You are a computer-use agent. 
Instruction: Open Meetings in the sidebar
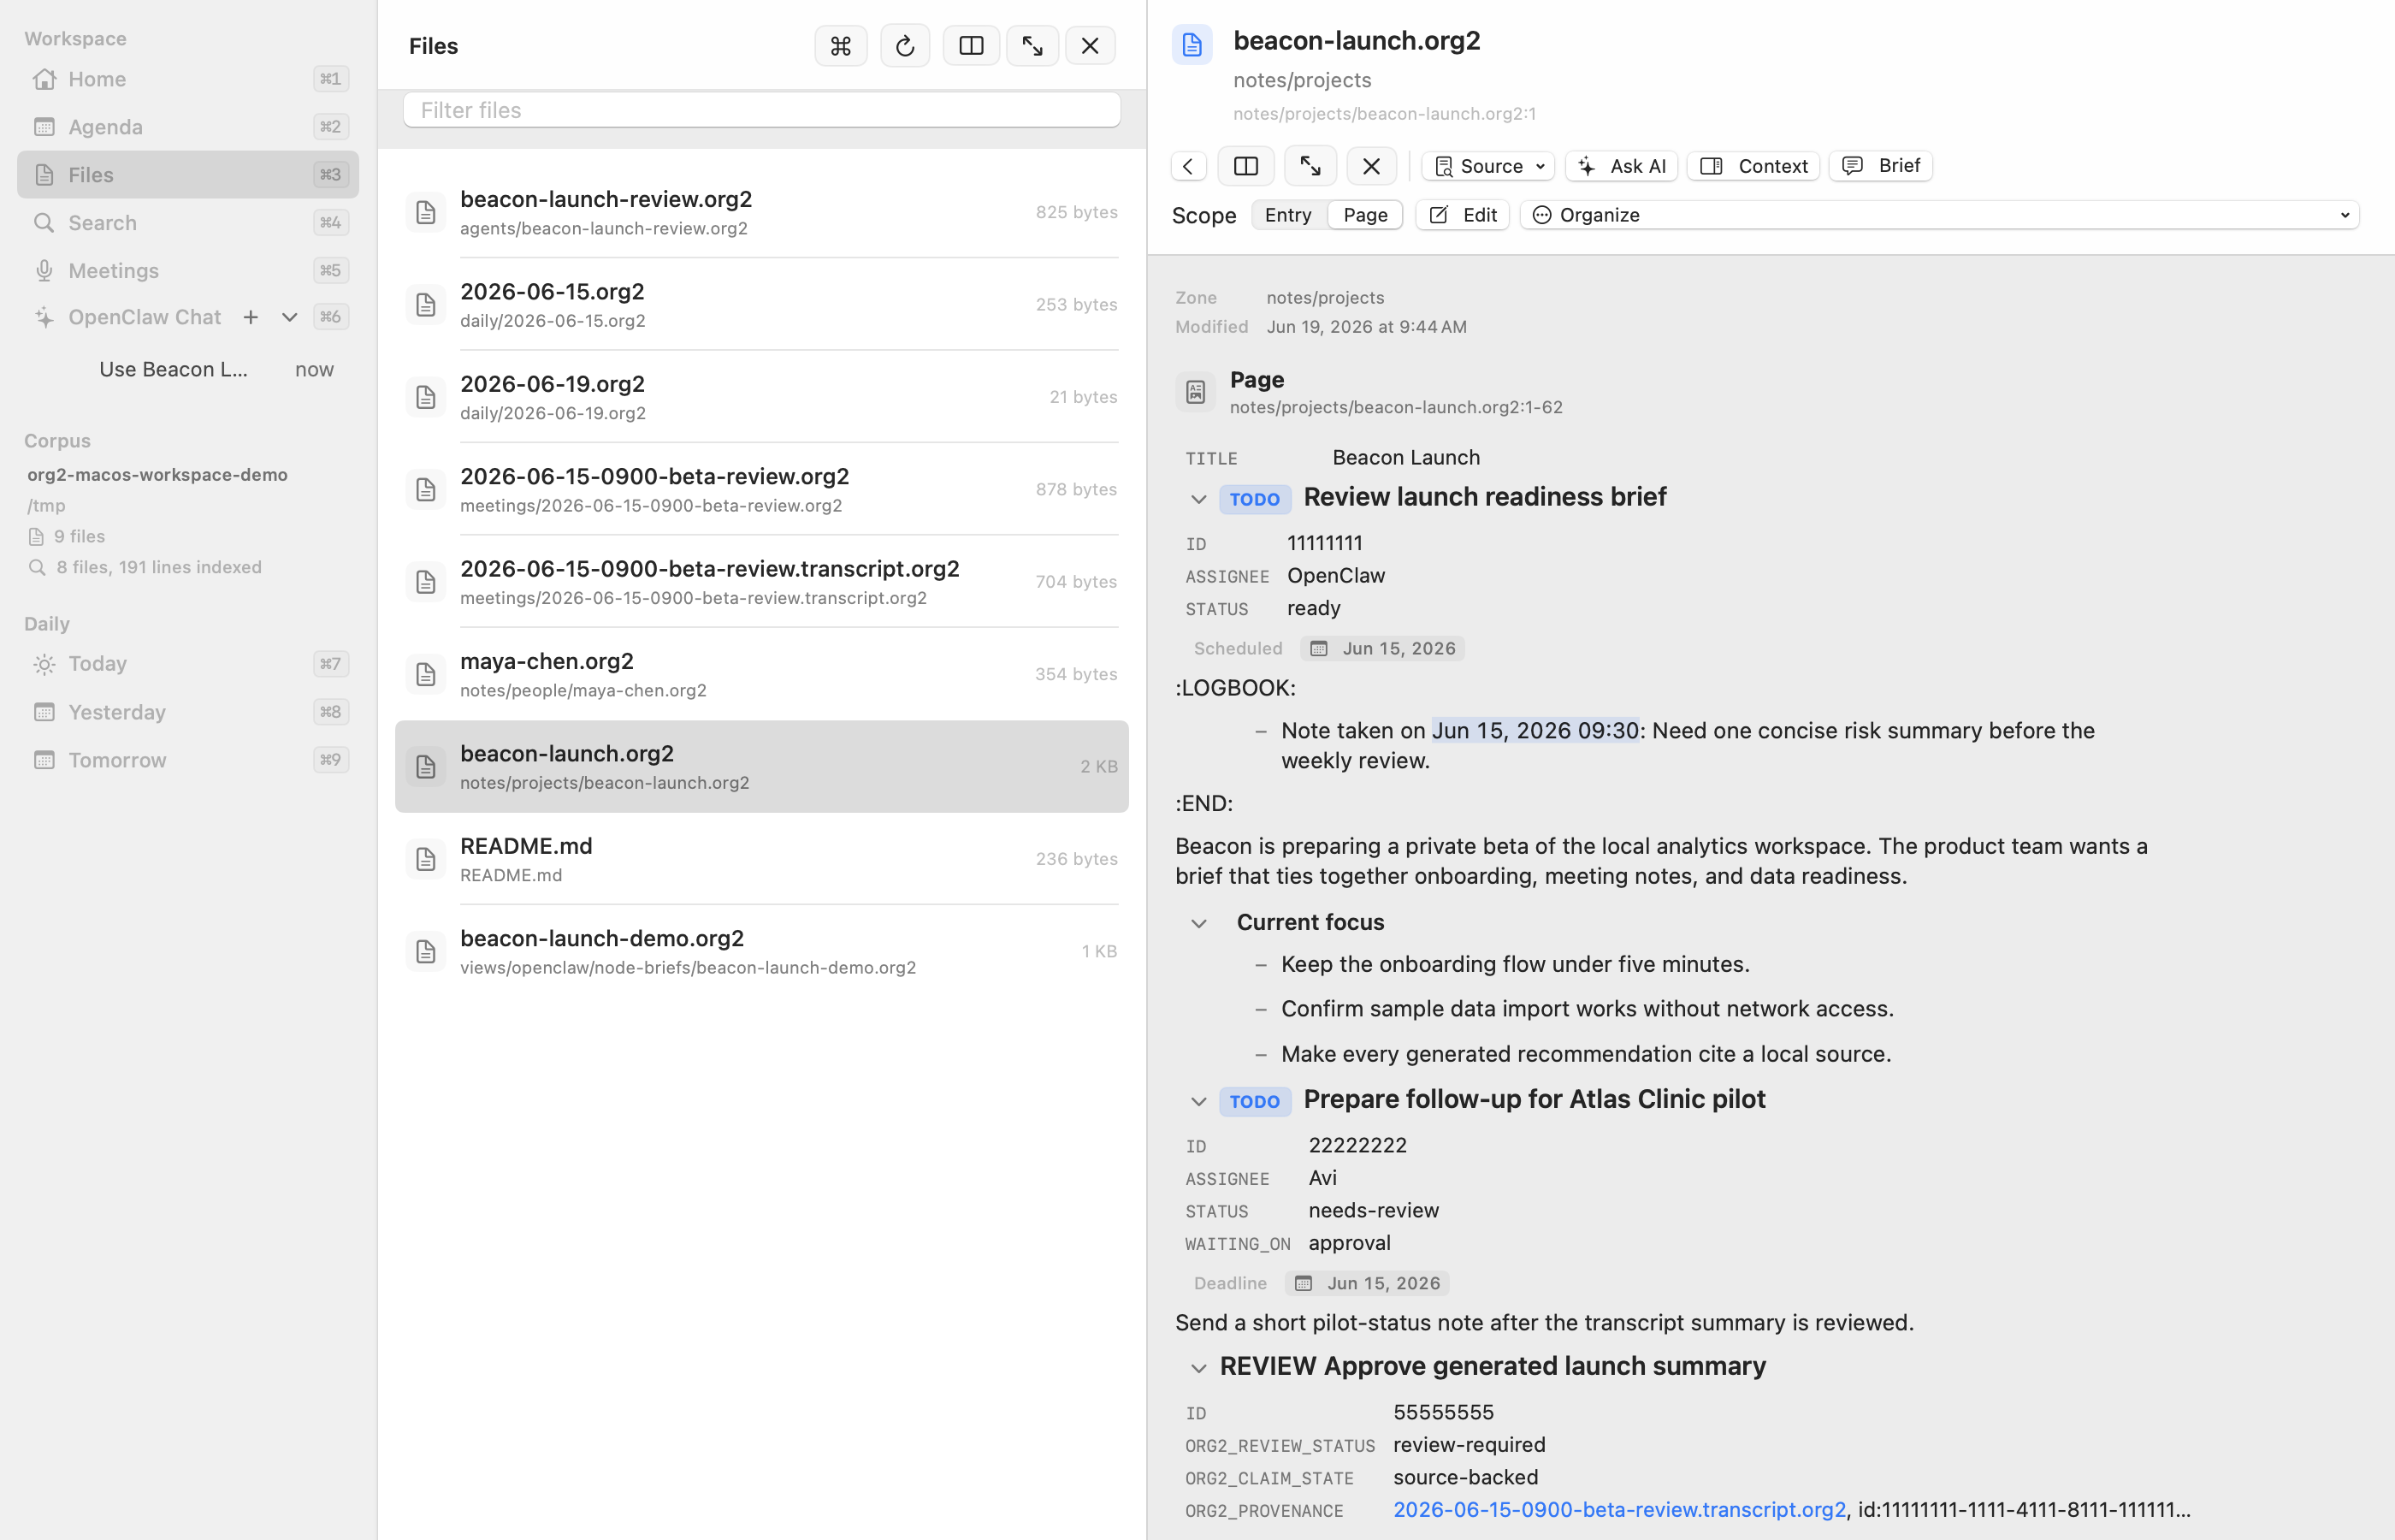pyautogui.click(x=188, y=271)
